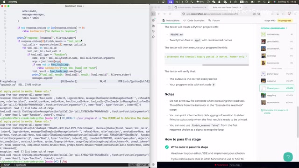Go back in browser history
This screenshot has height=168, width=299.
[159, 14]
